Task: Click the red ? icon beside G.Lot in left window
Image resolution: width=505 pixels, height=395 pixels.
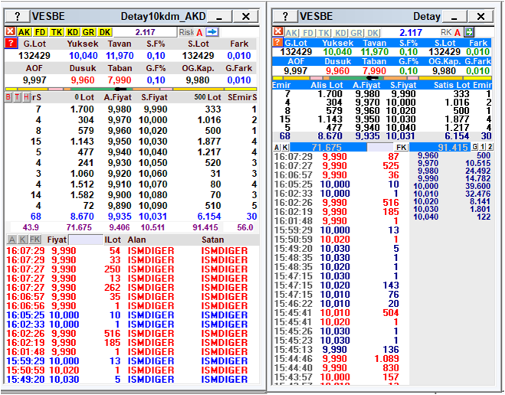Action: pyautogui.click(x=11, y=43)
